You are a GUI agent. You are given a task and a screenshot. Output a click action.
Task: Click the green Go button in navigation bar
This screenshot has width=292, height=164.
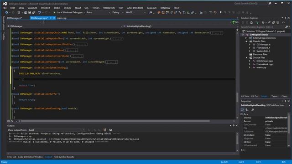(x=235, y=22)
